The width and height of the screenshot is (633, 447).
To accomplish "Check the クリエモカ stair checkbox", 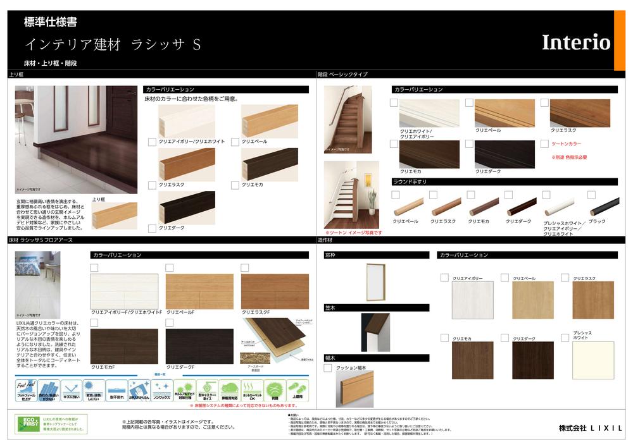I will click(x=394, y=144).
